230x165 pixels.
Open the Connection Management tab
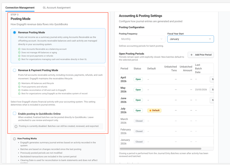[20, 8]
